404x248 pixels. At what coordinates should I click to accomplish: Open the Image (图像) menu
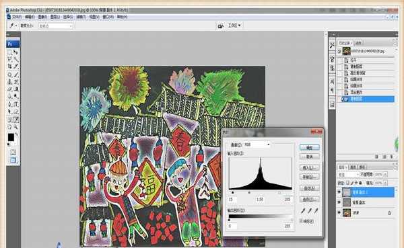point(42,17)
